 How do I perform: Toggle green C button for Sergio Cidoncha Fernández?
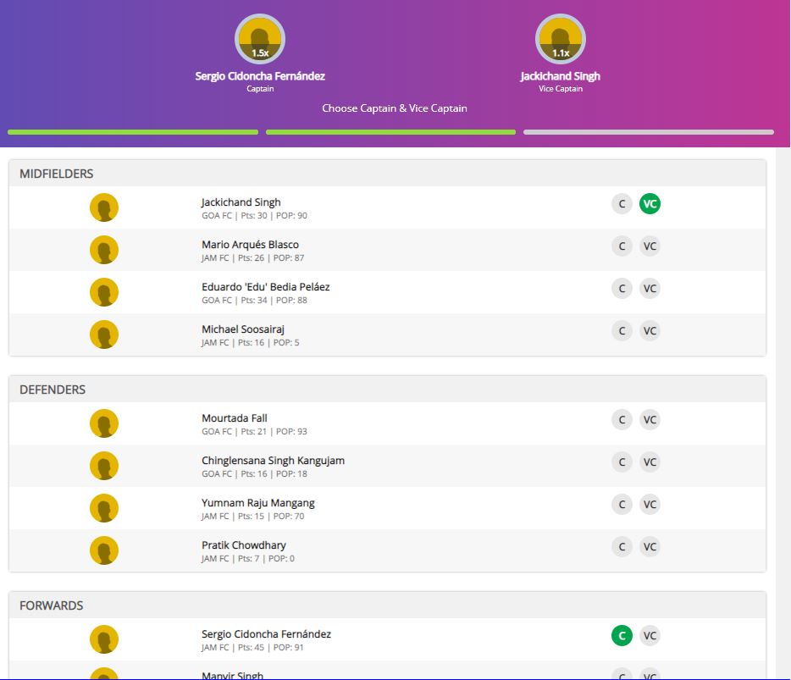[x=622, y=636]
